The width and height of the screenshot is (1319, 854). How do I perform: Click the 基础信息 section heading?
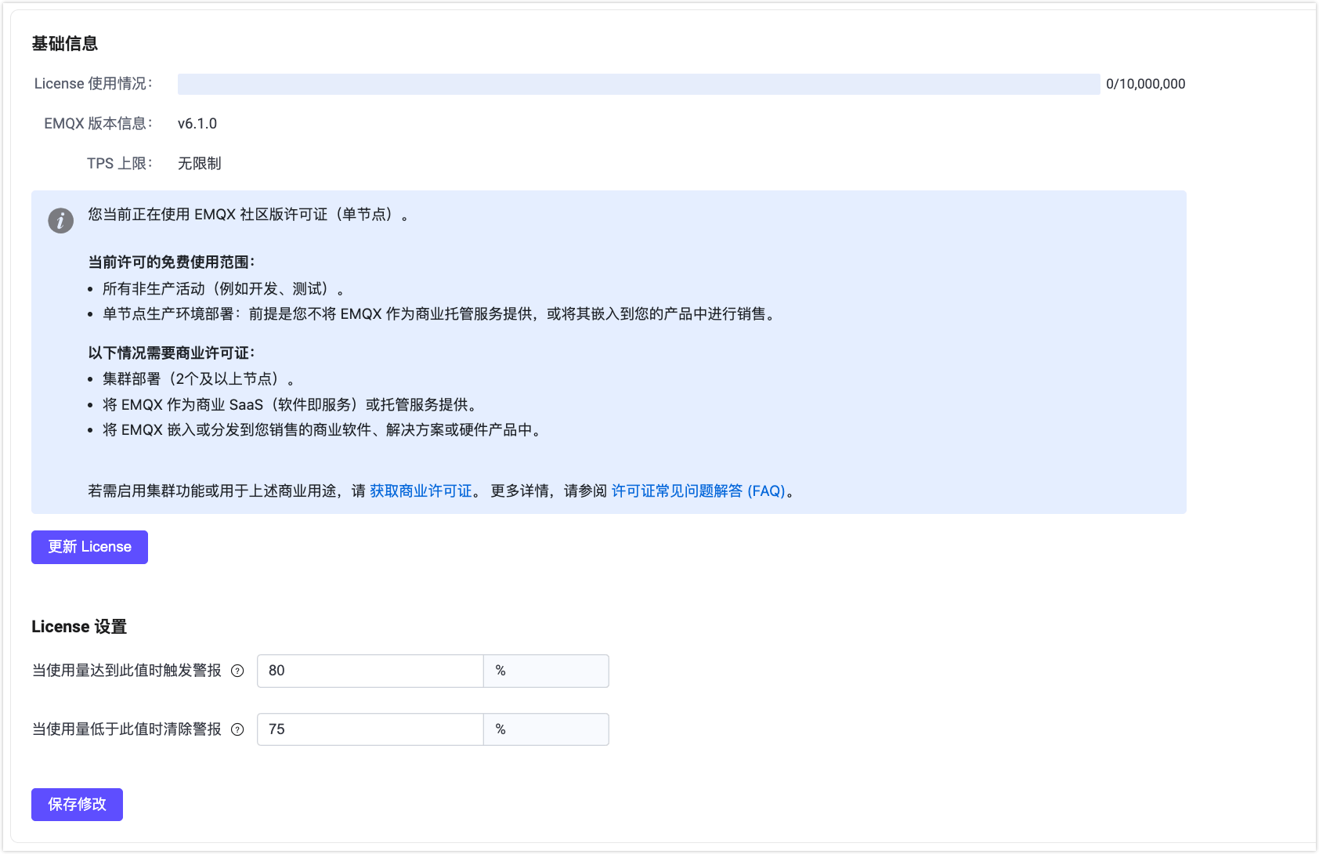pos(65,44)
